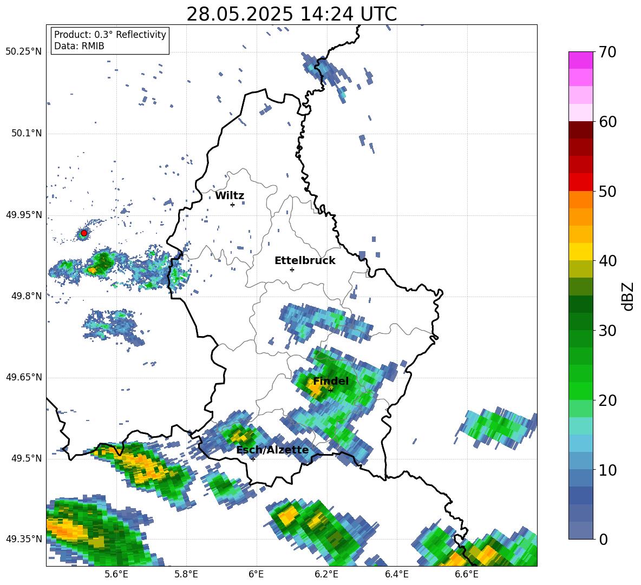
Task: Click the Wiltz station cross marker
Action: coord(233,205)
